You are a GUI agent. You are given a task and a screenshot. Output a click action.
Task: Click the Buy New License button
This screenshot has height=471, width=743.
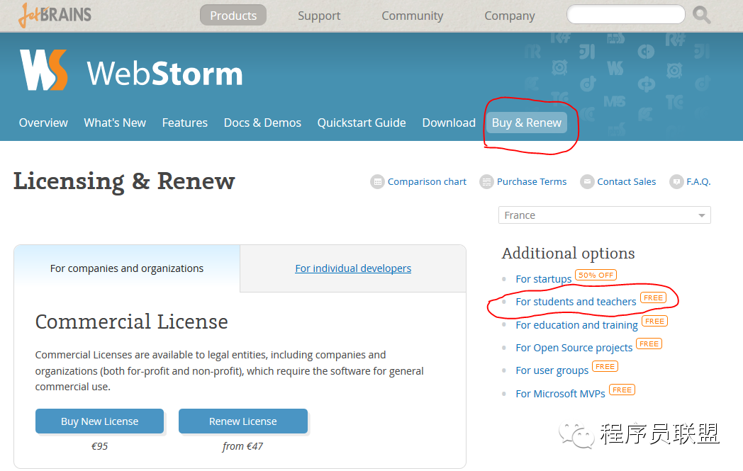point(99,421)
